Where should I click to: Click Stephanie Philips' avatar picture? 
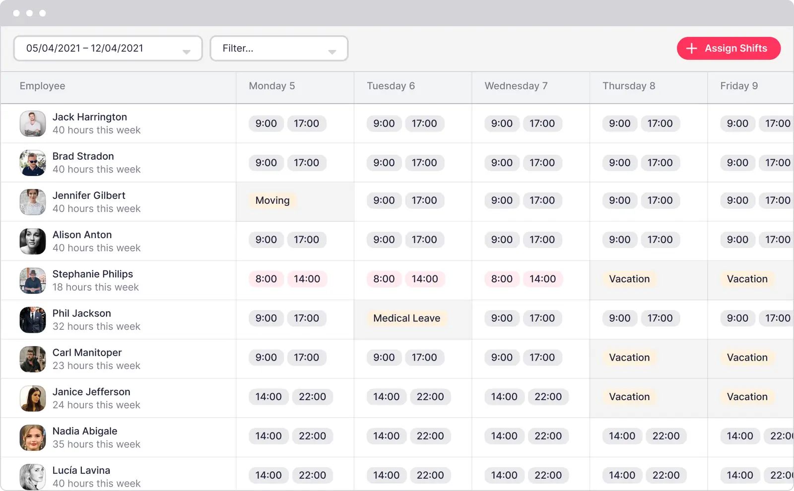pos(32,280)
